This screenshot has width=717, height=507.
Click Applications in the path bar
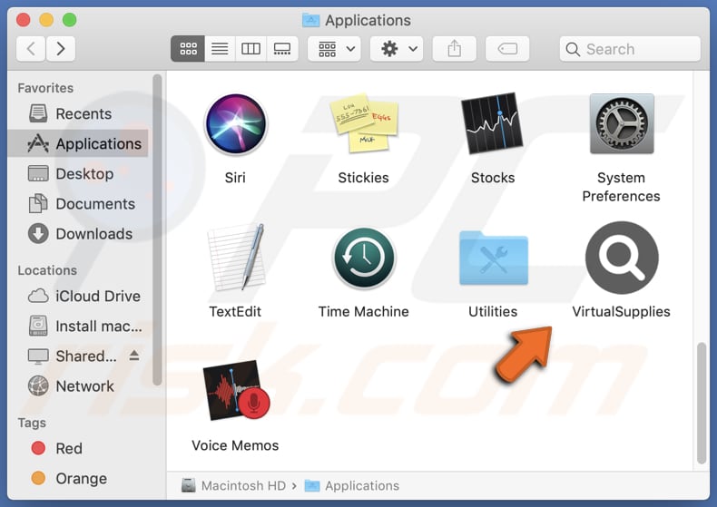click(351, 485)
